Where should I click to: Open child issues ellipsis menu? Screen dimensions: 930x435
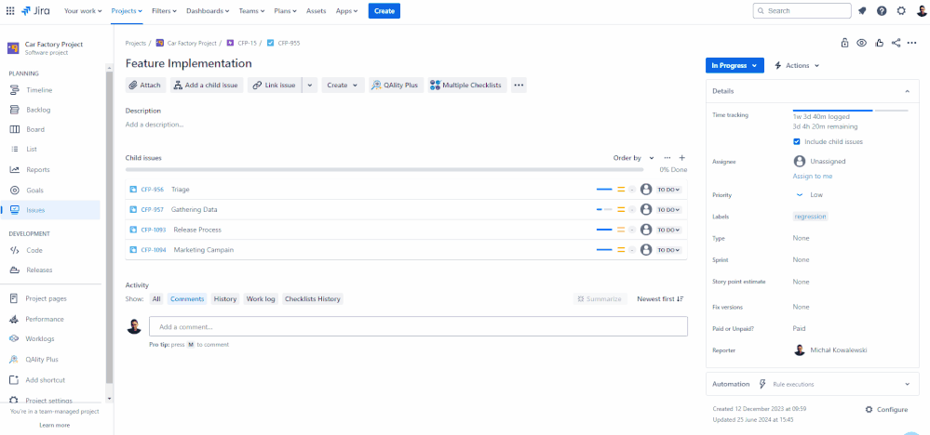(x=667, y=158)
